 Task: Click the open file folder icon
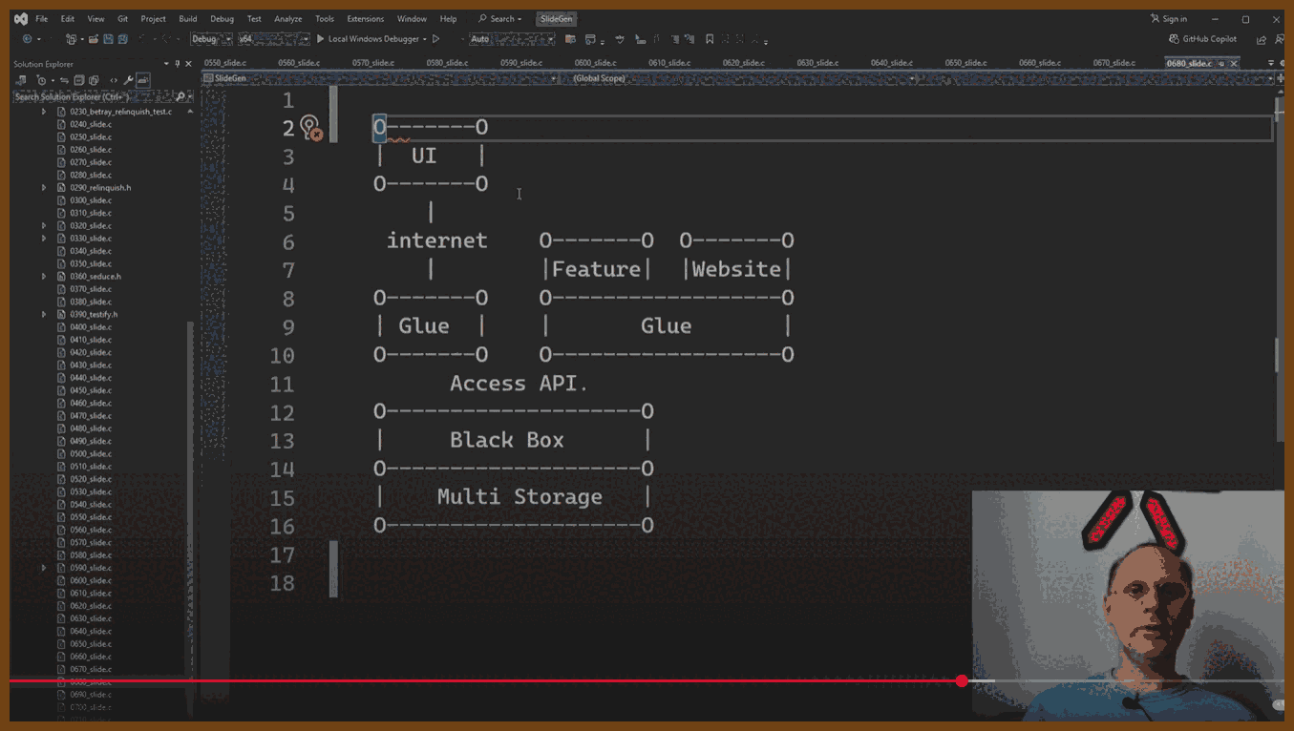94,39
